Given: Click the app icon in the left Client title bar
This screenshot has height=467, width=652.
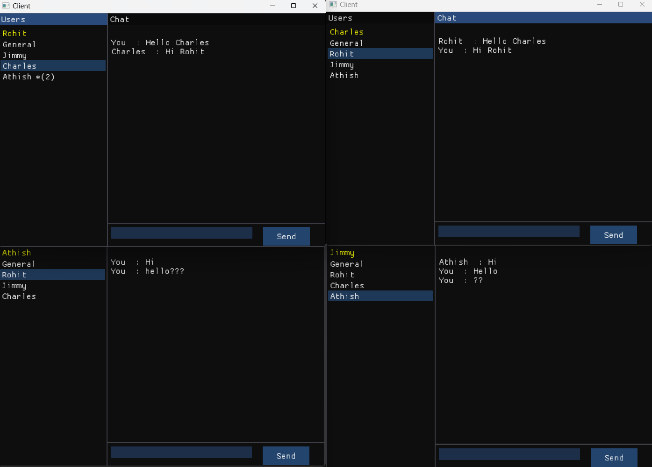Looking at the screenshot, I should click(x=6, y=6).
